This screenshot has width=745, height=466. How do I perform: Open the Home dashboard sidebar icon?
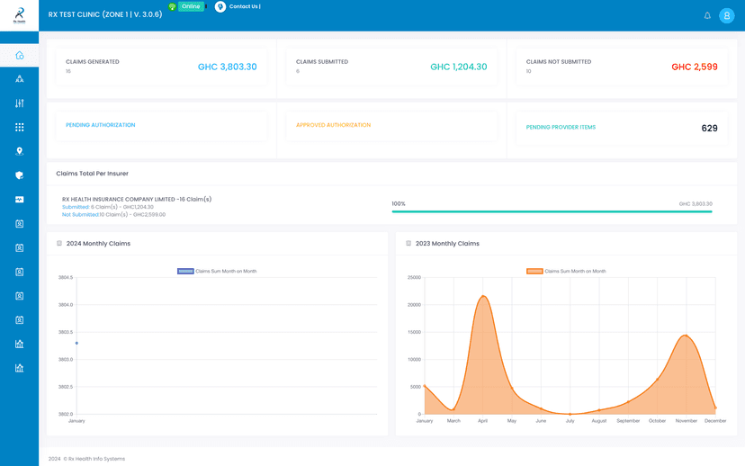(x=20, y=56)
